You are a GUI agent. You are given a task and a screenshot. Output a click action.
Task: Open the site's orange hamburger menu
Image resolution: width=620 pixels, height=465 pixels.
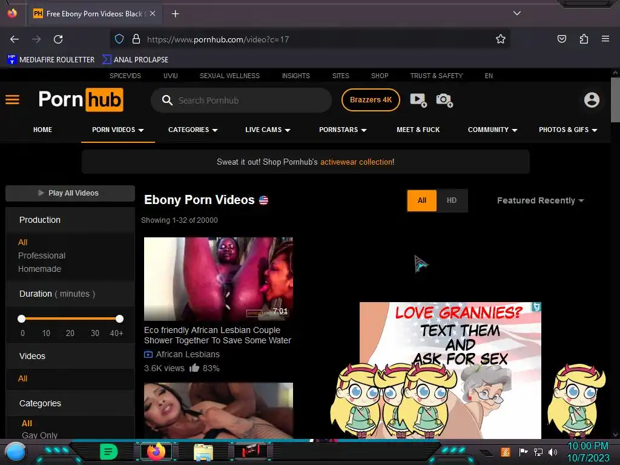tap(12, 100)
